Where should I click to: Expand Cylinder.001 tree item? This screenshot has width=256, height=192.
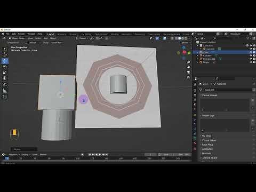197,59
